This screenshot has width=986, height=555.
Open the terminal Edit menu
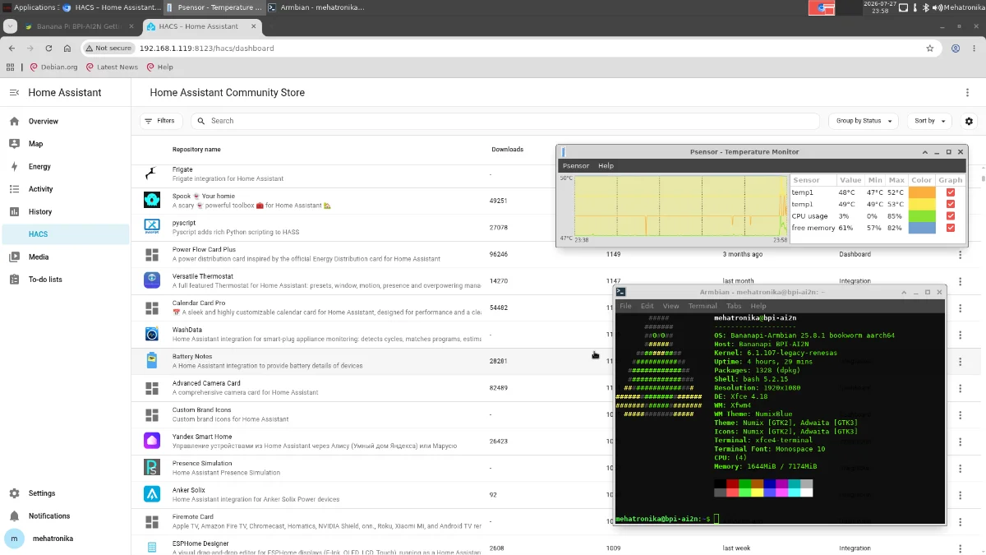[647, 306]
